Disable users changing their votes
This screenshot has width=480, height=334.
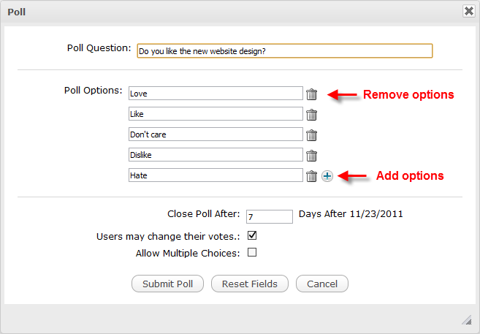coord(252,236)
